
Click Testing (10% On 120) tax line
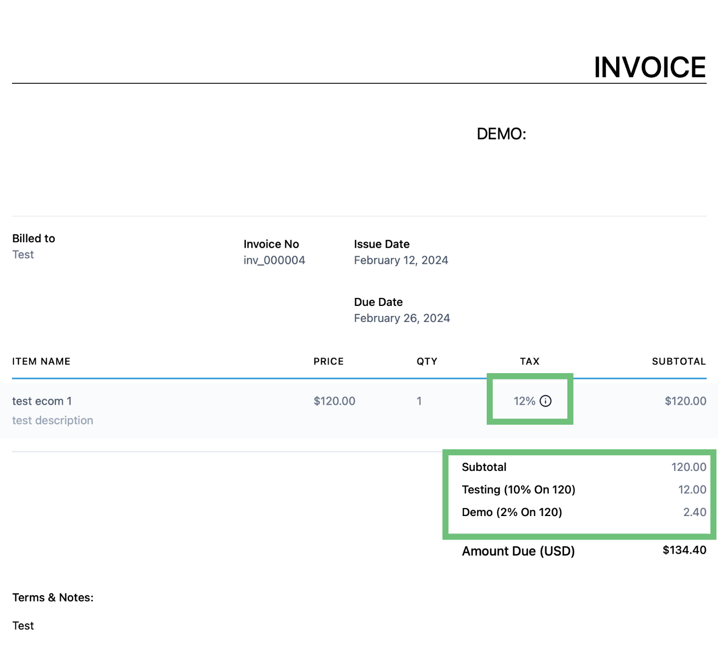[518, 489]
